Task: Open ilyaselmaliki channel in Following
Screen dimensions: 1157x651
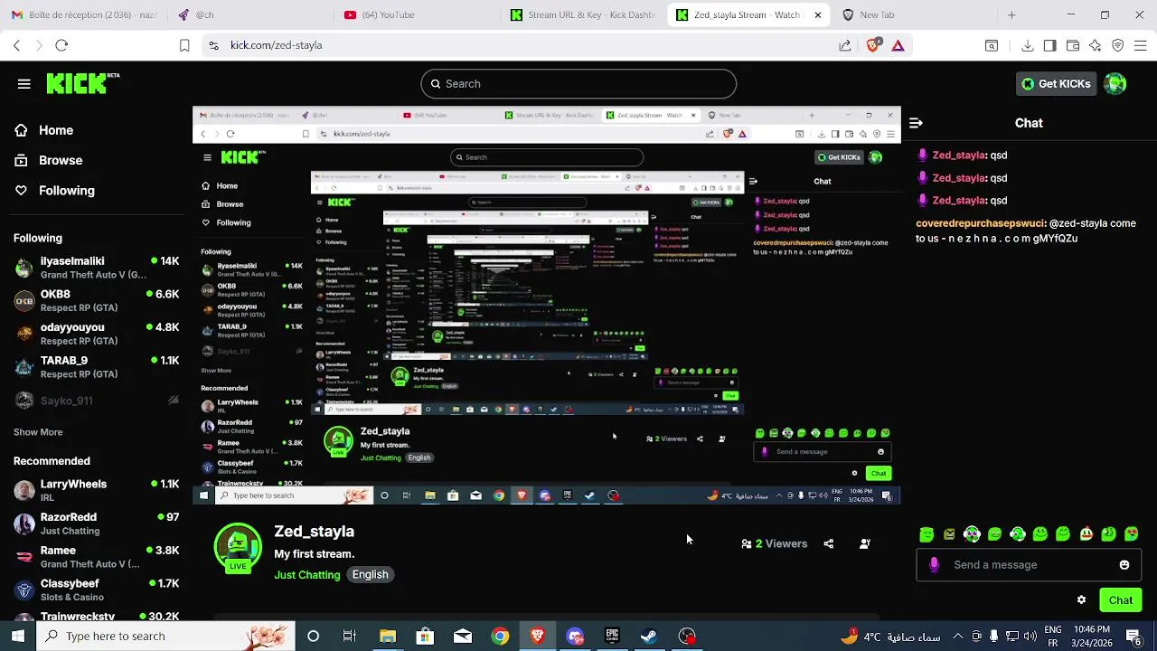Action: 96,268
